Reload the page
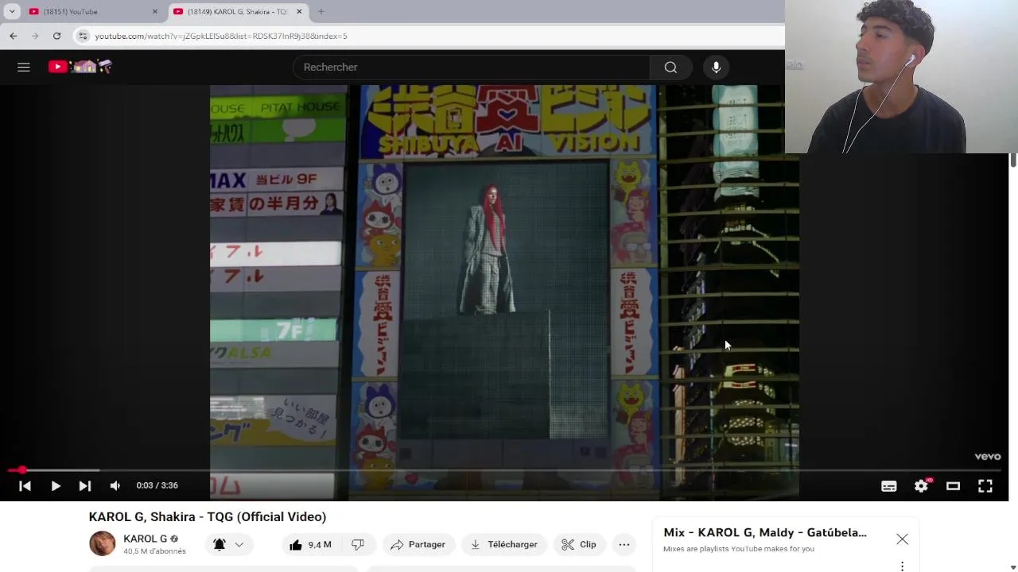The image size is (1018, 572). [56, 36]
